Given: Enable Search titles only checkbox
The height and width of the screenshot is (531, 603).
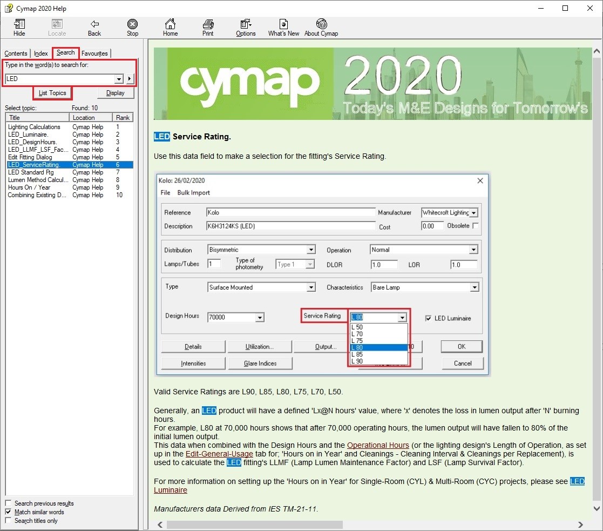Looking at the screenshot, I should (x=8, y=520).
